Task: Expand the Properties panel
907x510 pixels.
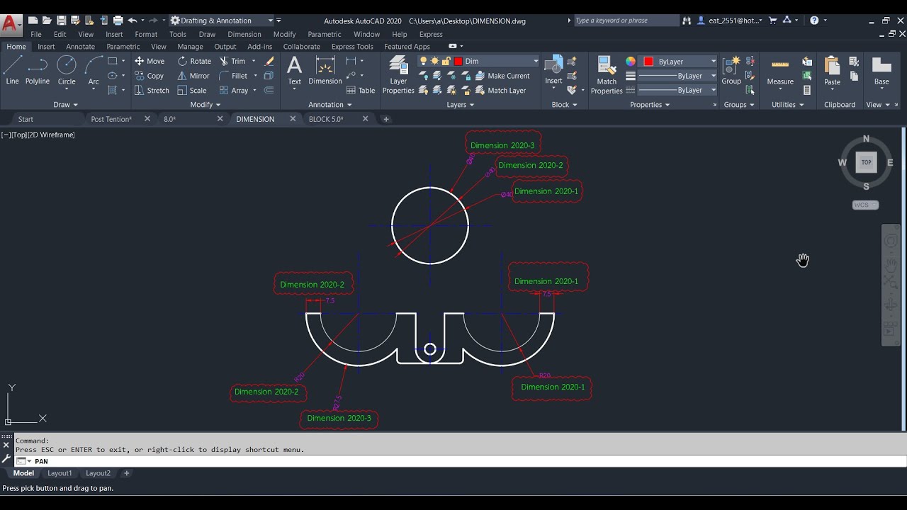Action: pos(650,105)
